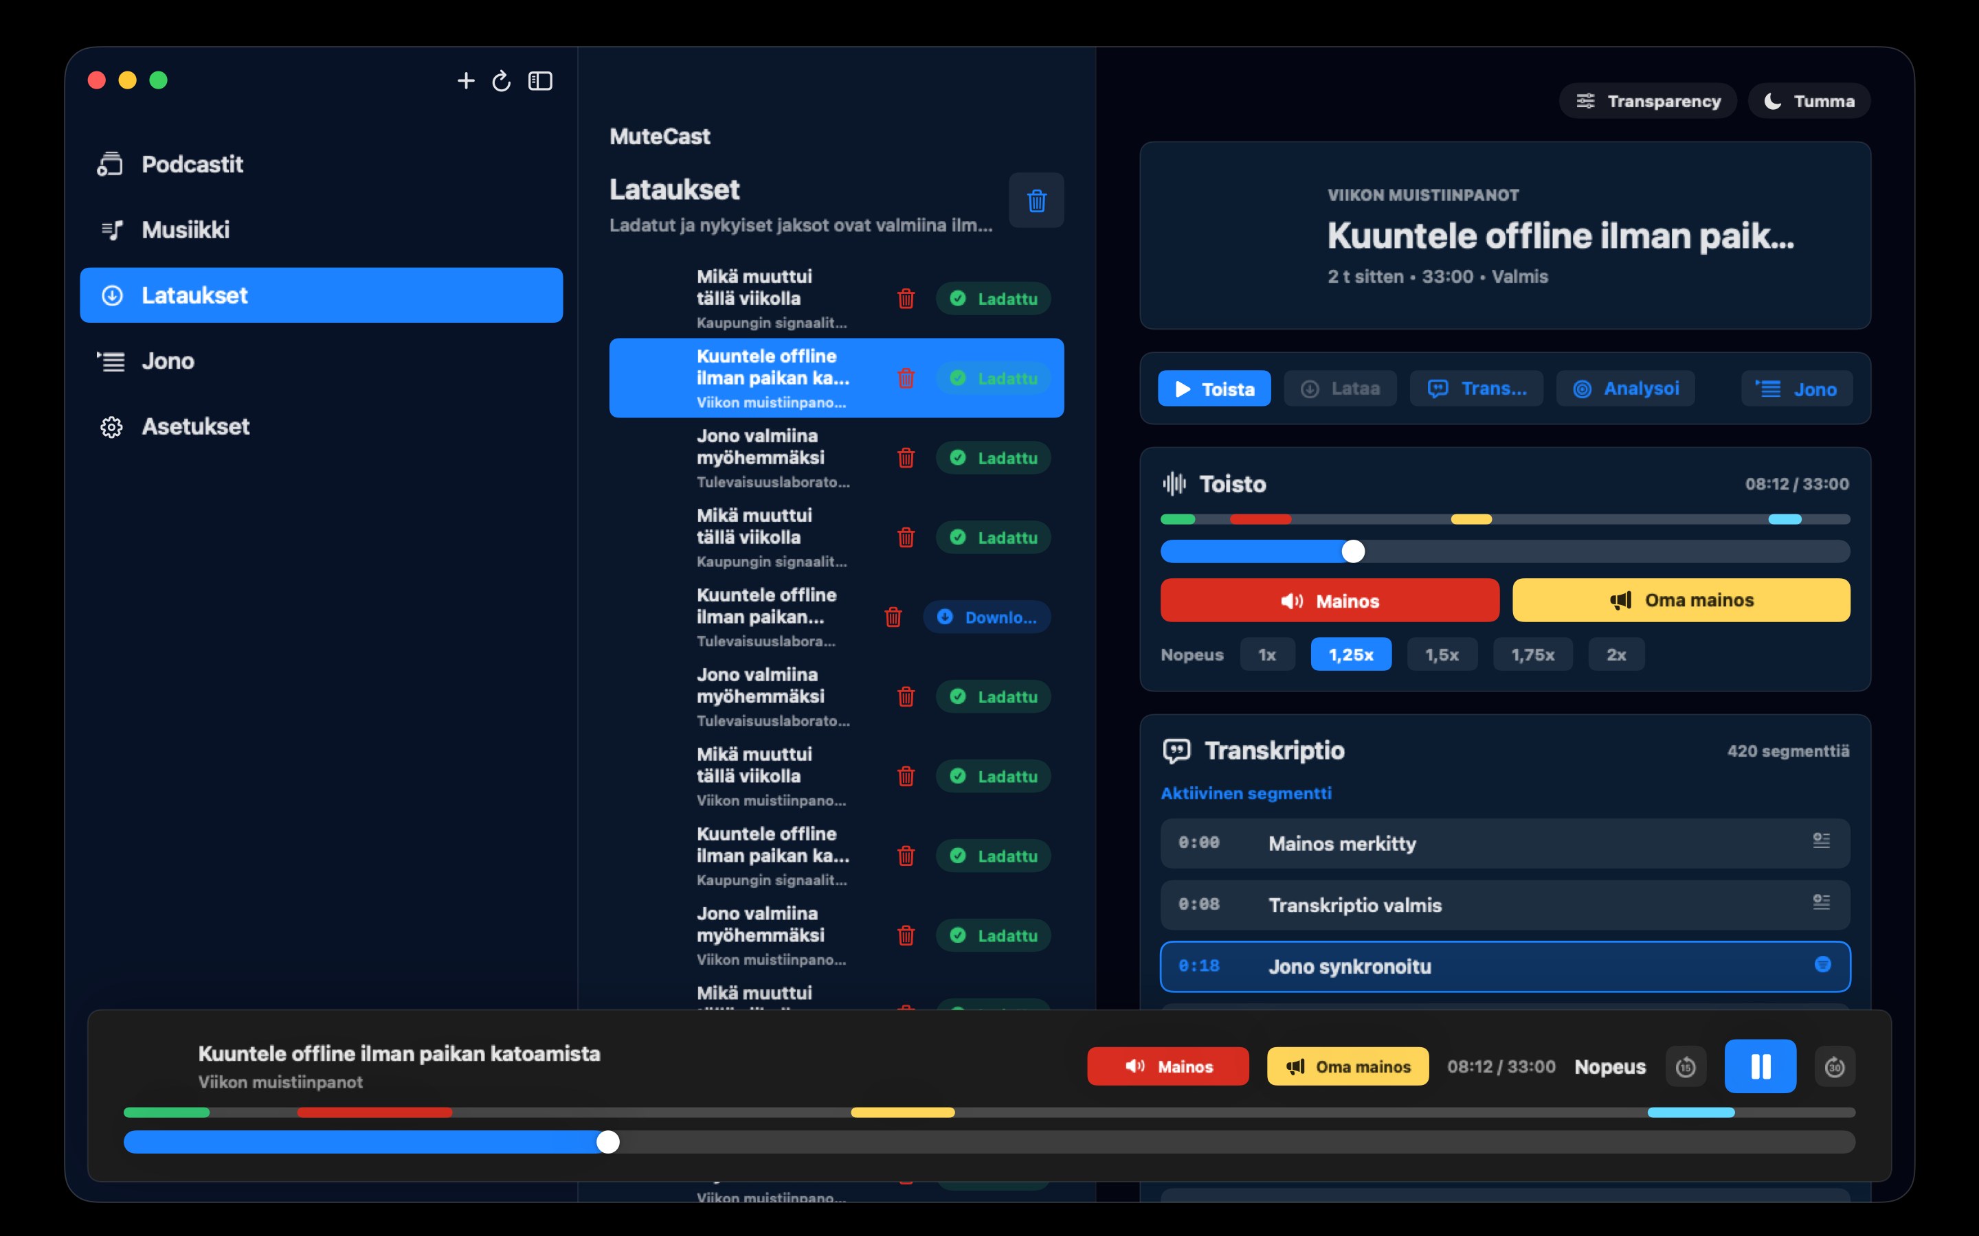
Task: Set playback speed to 2x
Action: [x=1616, y=654]
